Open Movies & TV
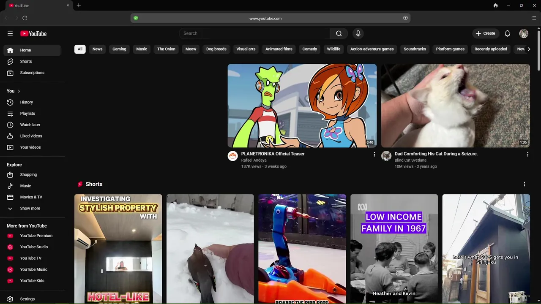 [32, 197]
